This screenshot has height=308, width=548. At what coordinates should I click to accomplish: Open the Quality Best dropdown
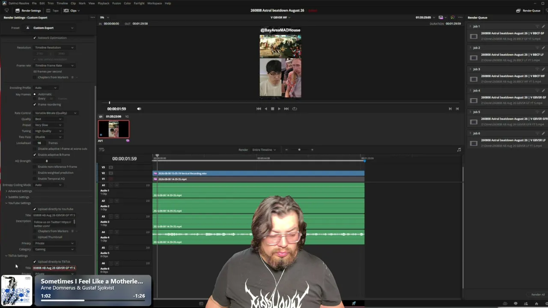pos(48,119)
